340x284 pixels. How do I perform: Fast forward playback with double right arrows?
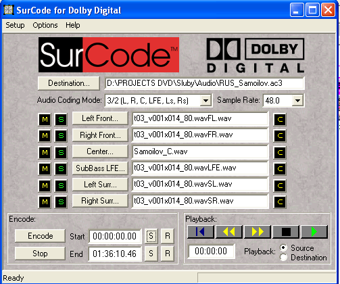(258, 231)
